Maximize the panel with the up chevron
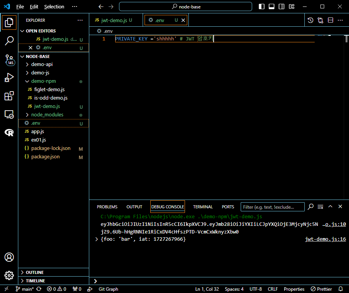 tap(330, 207)
